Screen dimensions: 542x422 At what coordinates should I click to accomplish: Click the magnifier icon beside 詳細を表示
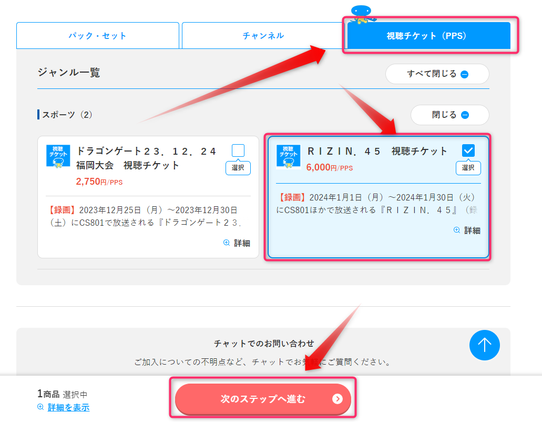40,407
